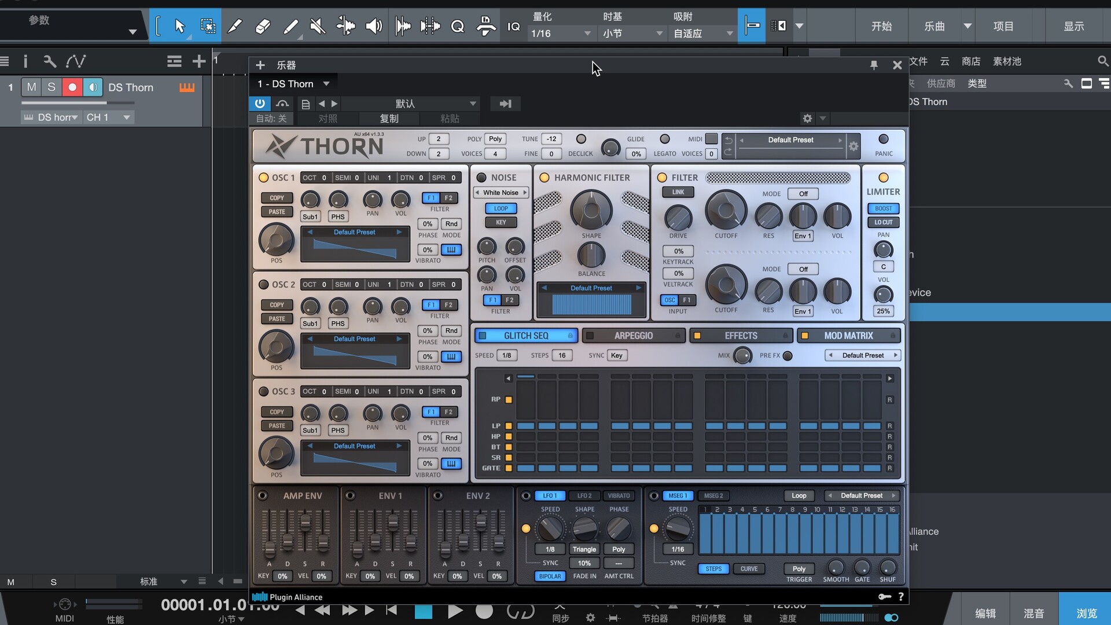Open the White Noise type selector
This screenshot has width=1111, height=625.
(x=501, y=193)
